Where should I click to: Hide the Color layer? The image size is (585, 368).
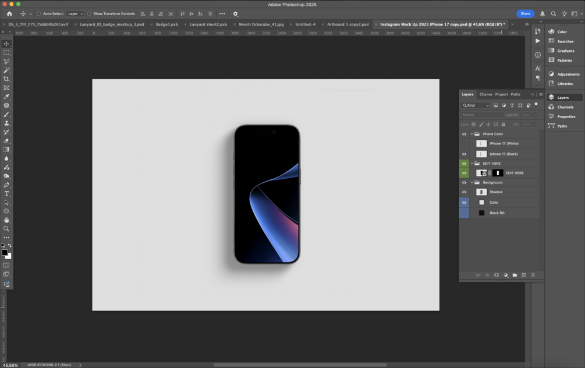(x=464, y=202)
